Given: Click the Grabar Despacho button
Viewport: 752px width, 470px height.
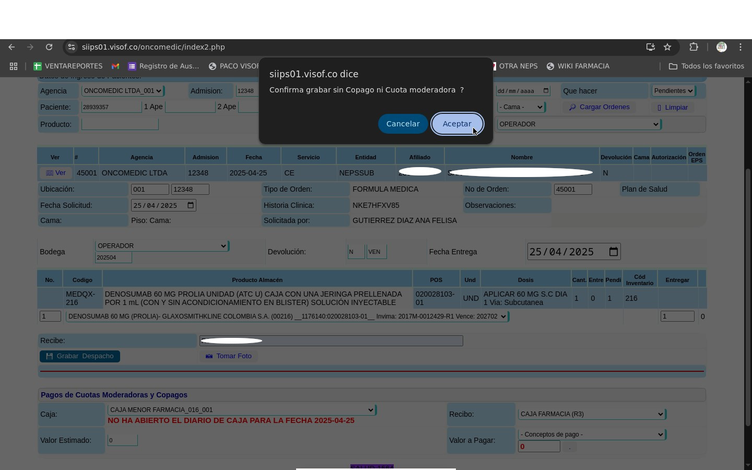Looking at the screenshot, I should [80, 356].
